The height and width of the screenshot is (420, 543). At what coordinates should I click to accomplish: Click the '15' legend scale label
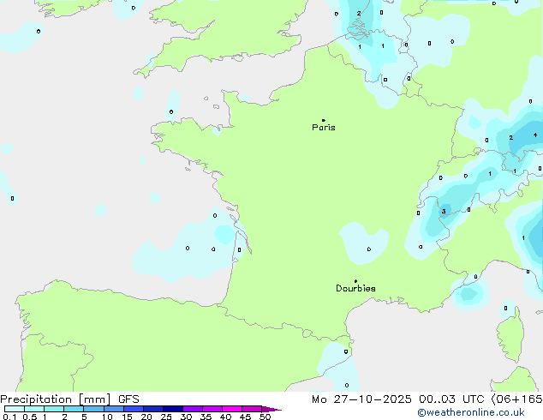click(127, 417)
